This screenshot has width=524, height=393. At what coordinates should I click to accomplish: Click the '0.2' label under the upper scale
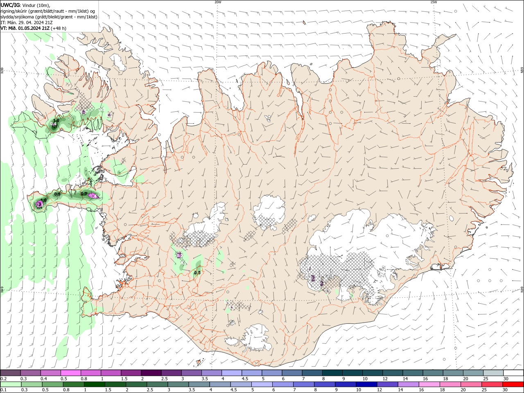[x=3, y=379]
